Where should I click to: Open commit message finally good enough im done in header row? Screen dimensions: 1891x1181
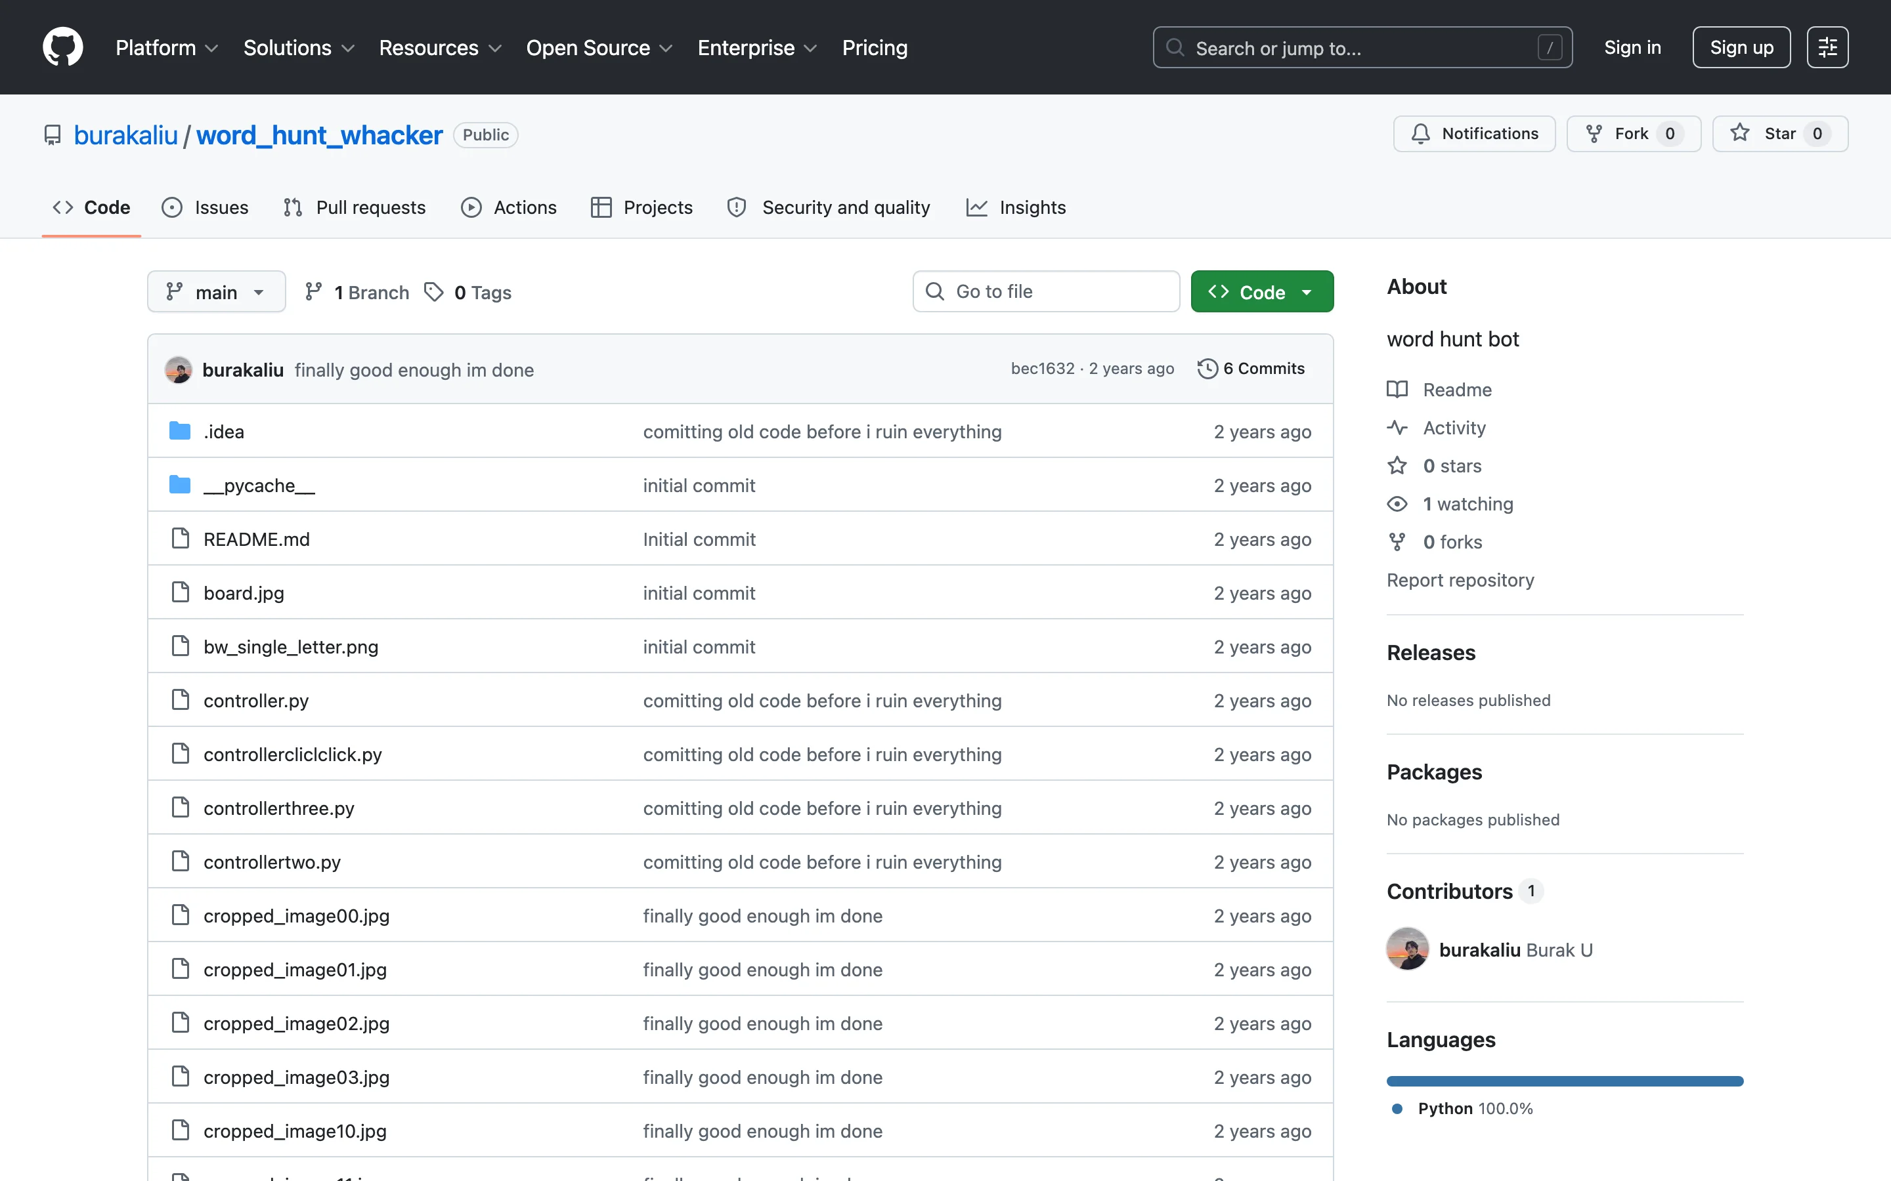point(414,369)
